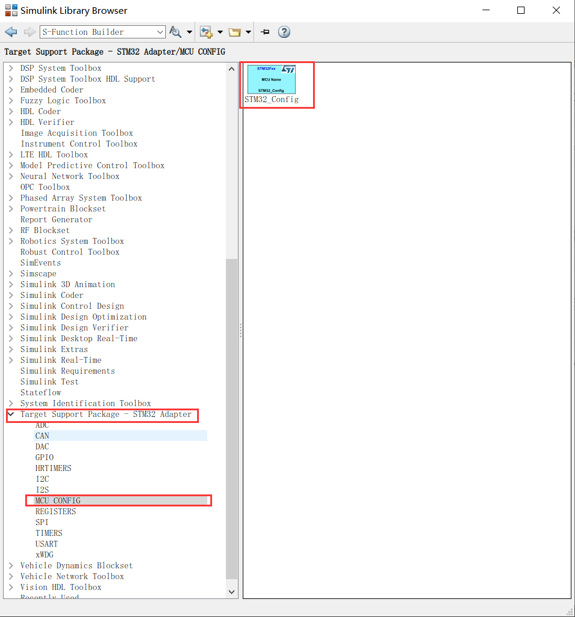Expand the Simscape library node

pyautogui.click(x=11, y=273)
